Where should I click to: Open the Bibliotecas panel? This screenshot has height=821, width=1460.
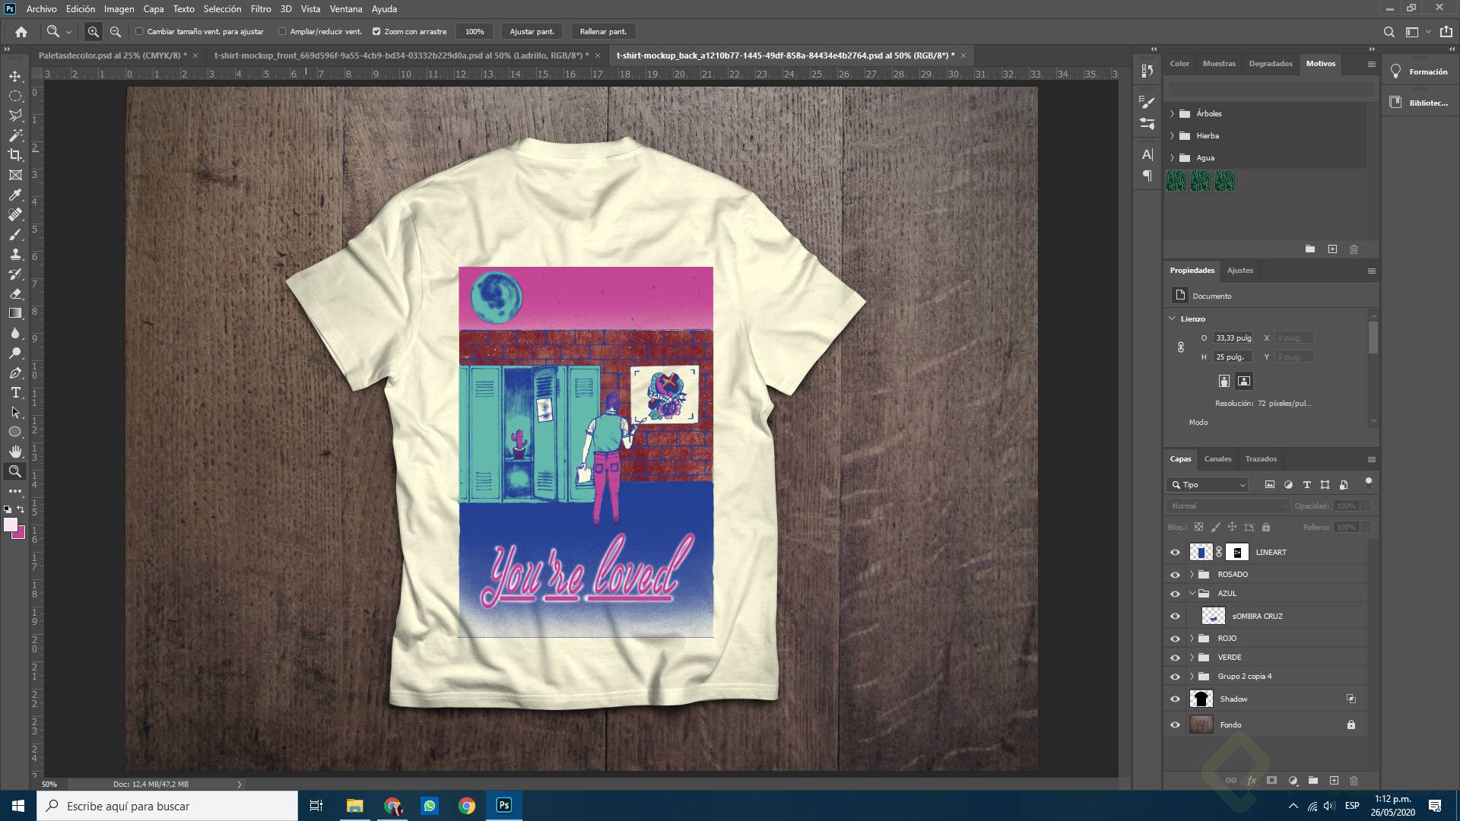[1420, 103]
